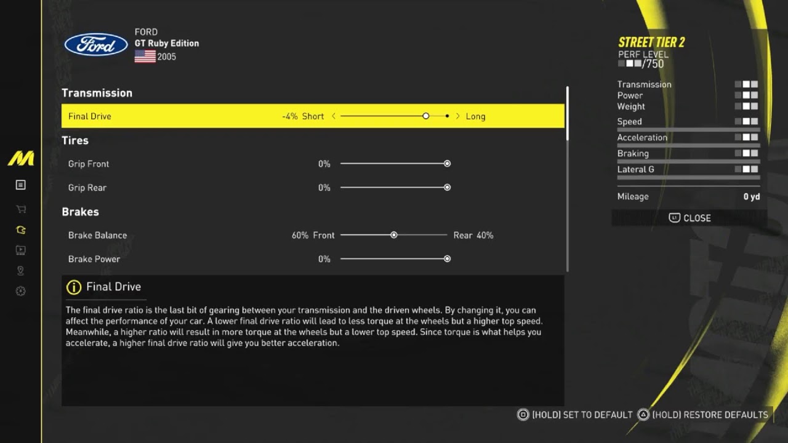Click the Power stat row

click(688, 95)
